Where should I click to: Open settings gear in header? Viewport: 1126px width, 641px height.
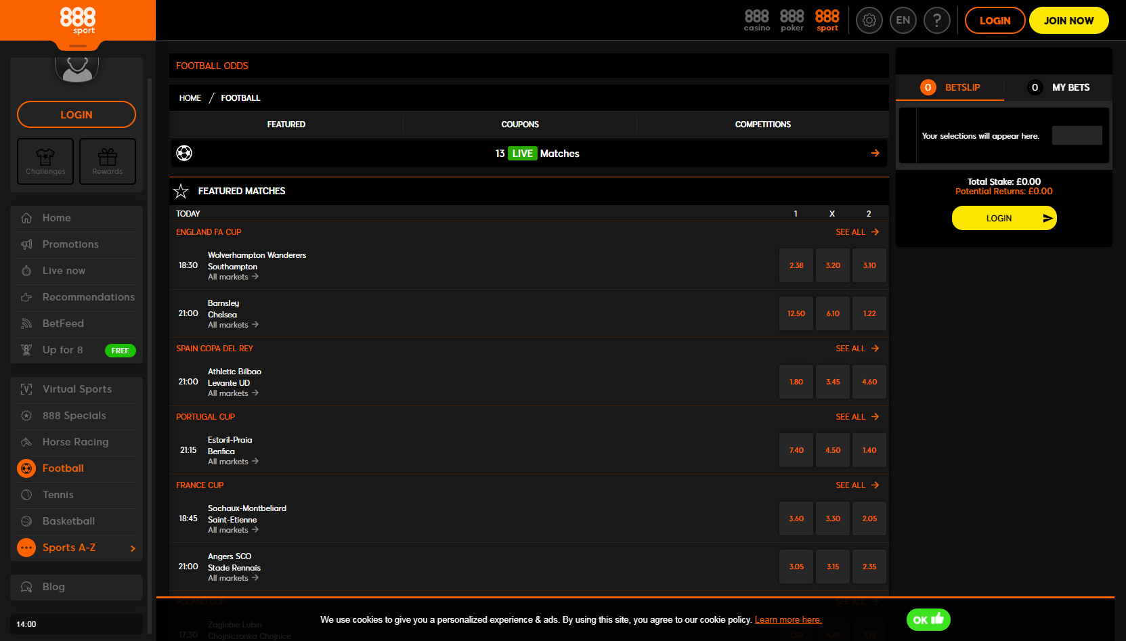click(x=869, y=20)
